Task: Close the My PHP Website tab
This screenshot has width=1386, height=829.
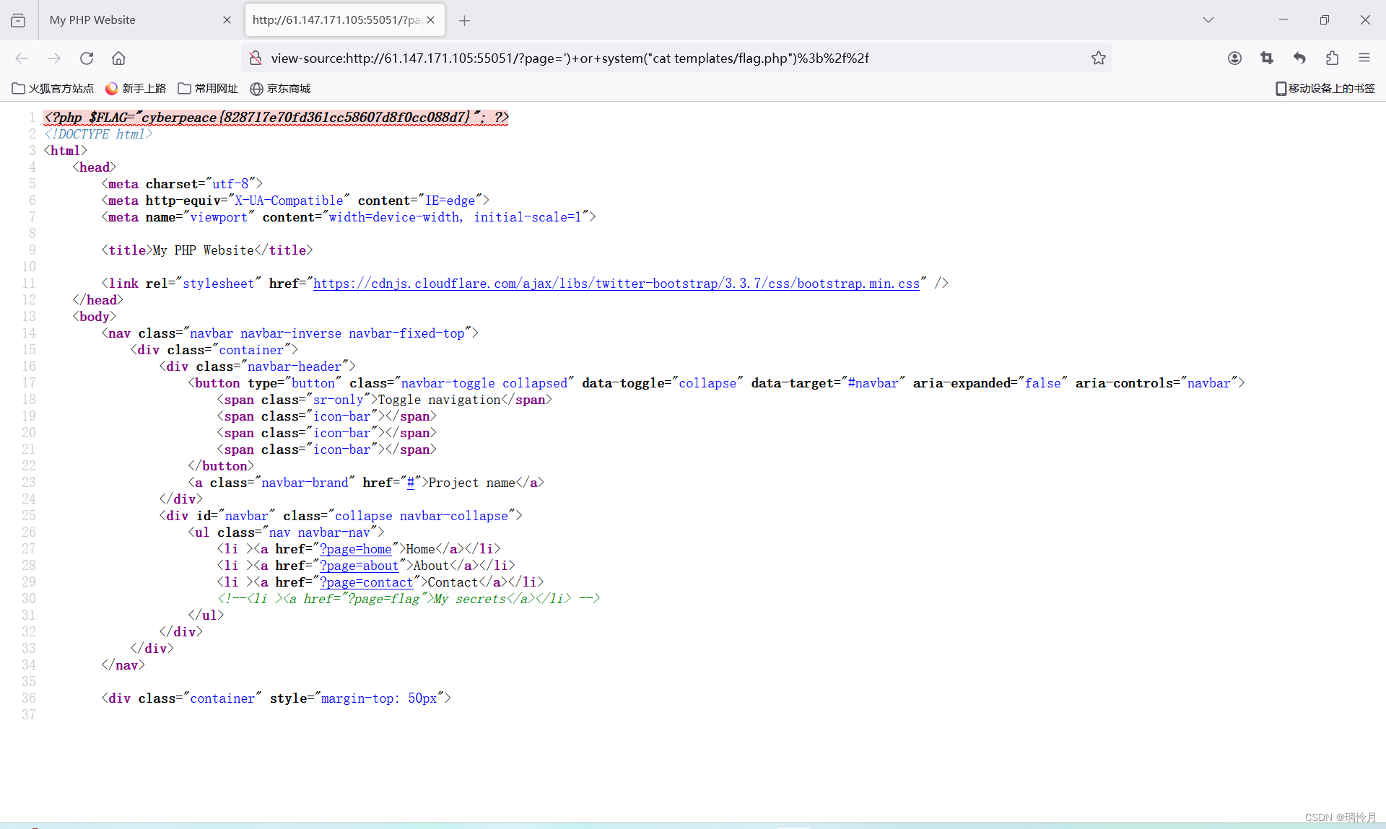Action: [227, 20]
